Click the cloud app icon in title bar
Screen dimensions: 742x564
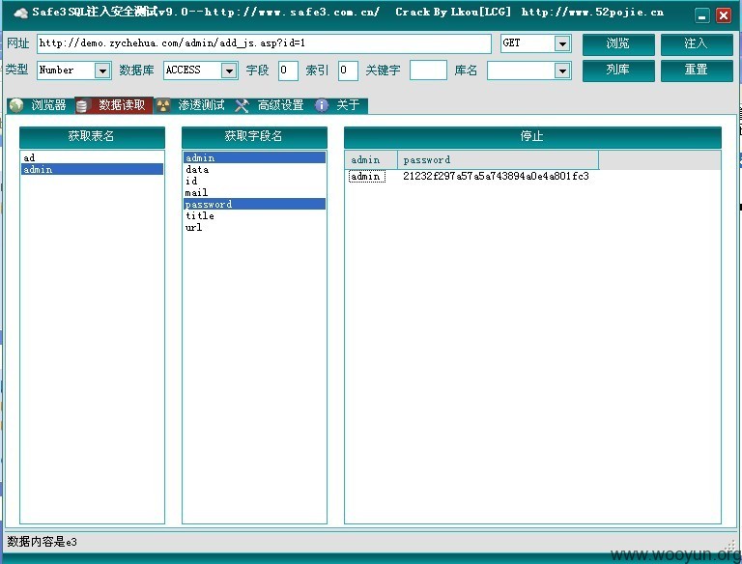(x=21, y=13)
